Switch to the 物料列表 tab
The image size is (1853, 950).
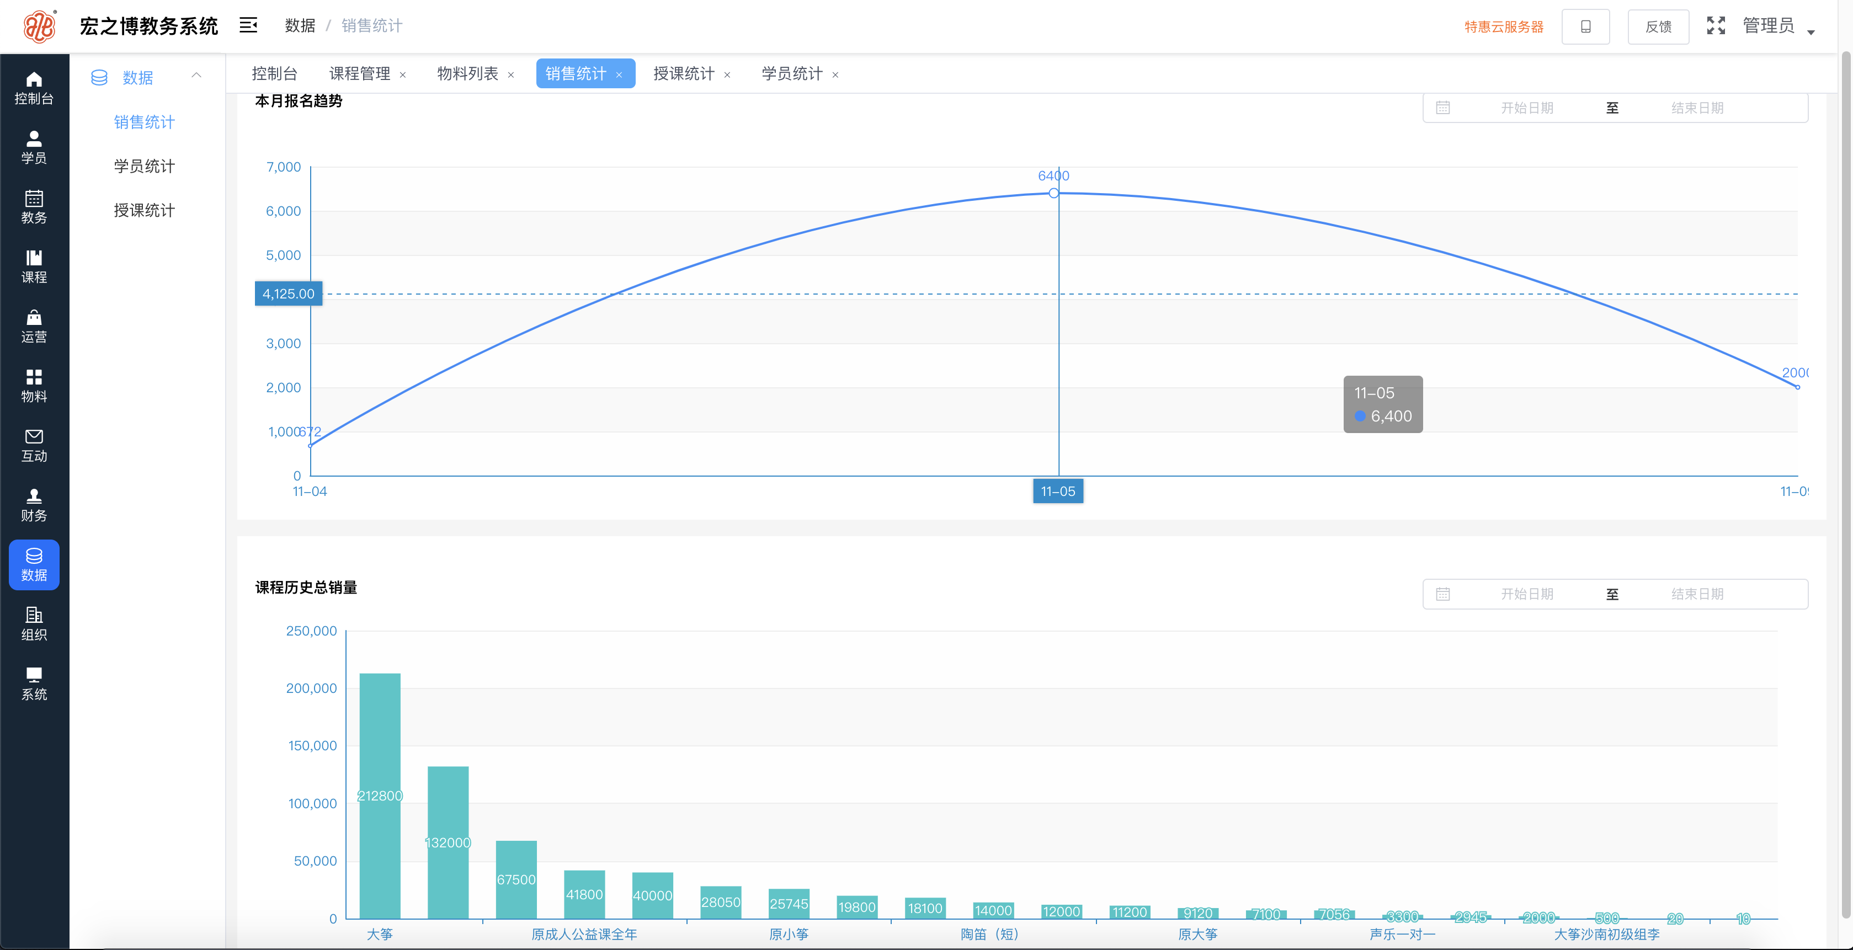467,74
